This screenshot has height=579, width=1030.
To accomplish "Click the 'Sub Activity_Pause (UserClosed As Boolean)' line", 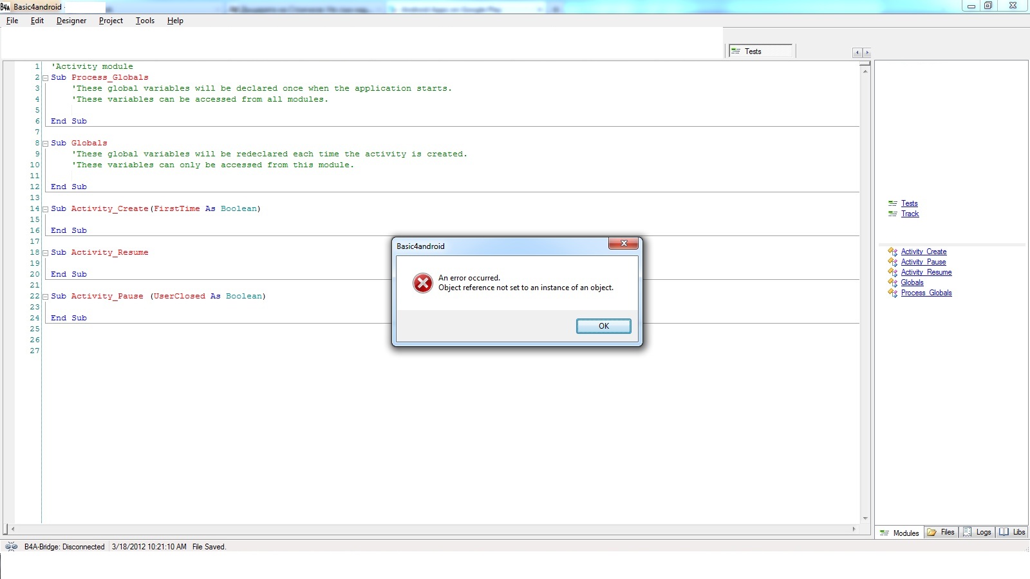I will (158, 296).
